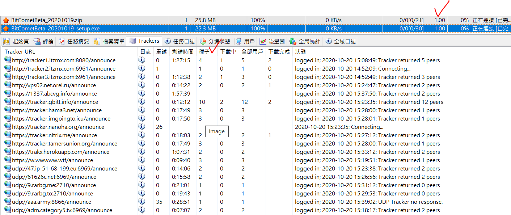Image resolution: width=511 pixels, height=215 pixels.
Task: Sort by 日志 column header
Action: pyautogui.click(x=145, y=52)
